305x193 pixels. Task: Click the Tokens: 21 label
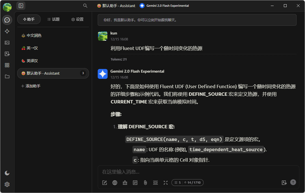(119, 59)
